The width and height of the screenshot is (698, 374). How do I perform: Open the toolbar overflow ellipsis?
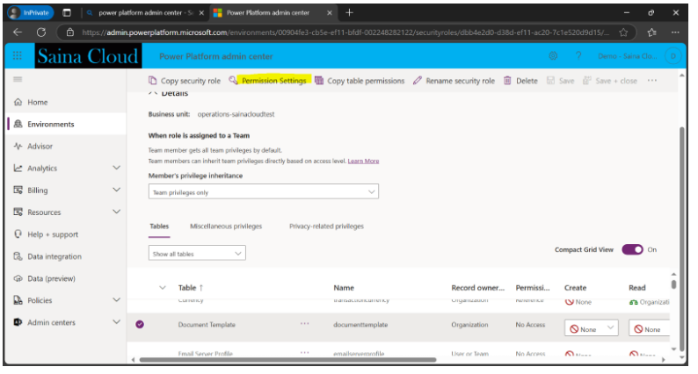click(x=652, y=81)
